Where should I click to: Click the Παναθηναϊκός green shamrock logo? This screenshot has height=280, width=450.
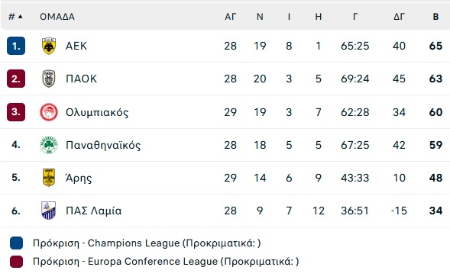[49, 145]
